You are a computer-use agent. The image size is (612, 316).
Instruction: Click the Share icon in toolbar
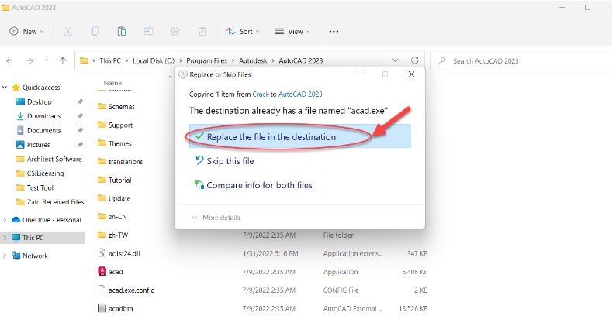175,32
